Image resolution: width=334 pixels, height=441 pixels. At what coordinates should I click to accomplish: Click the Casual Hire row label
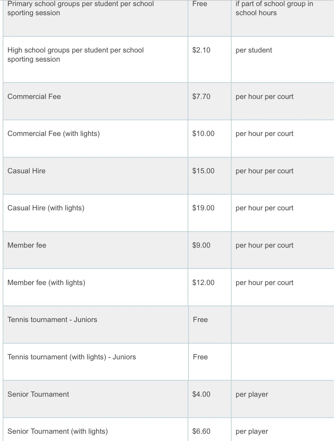[x=26, y=171]
